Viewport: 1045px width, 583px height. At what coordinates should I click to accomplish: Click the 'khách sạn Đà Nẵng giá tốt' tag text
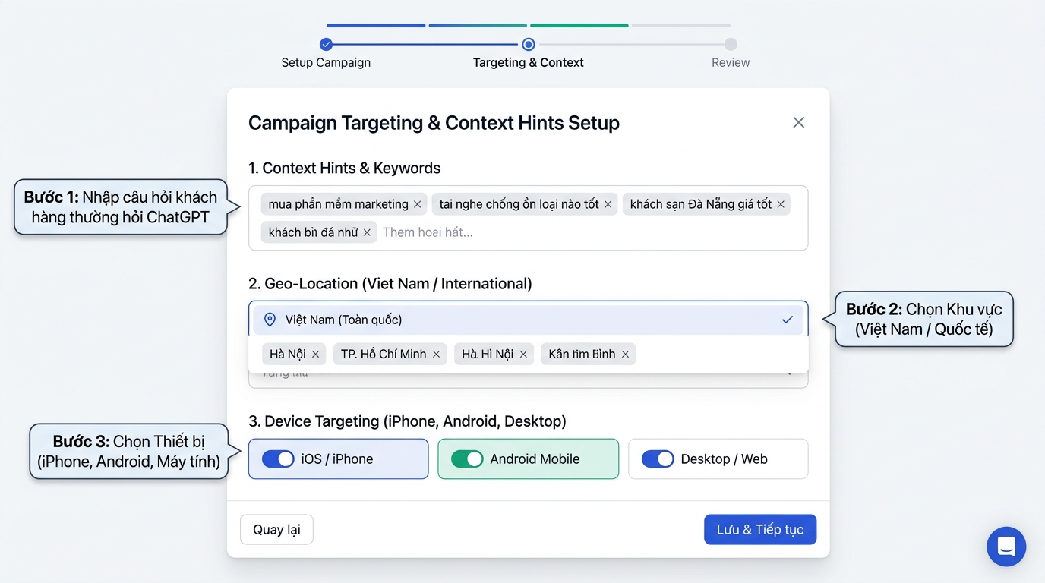point(701,204)
